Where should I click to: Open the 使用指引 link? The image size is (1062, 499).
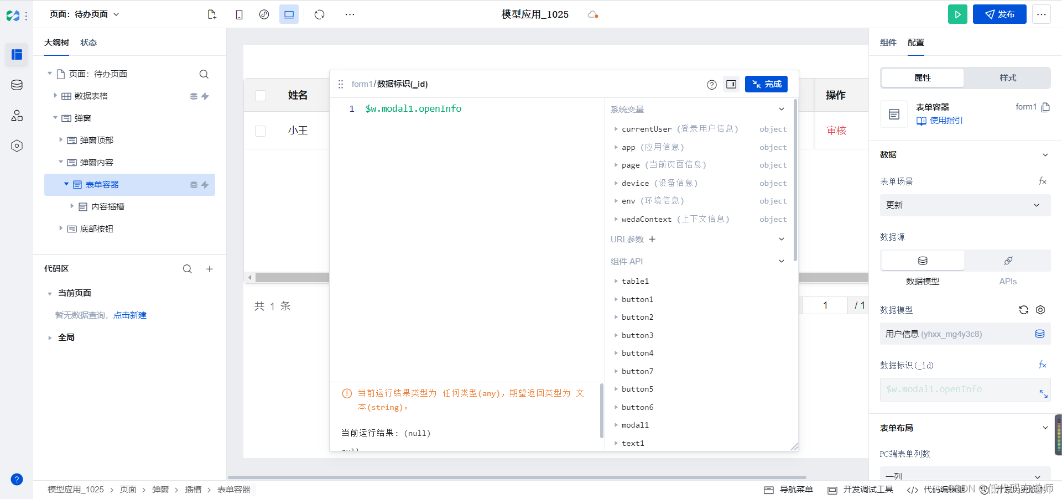(939, 121)
